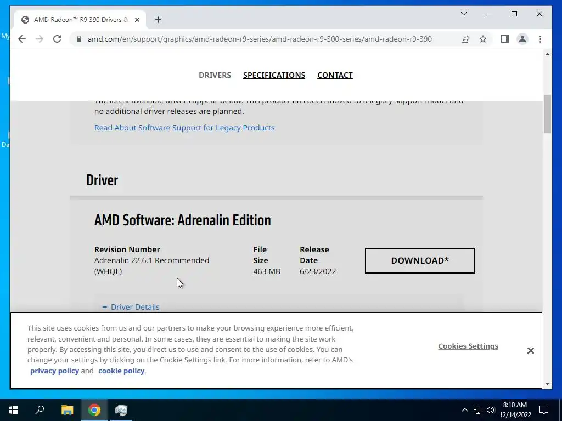Open Cookies Settings

tap(468, 346)
